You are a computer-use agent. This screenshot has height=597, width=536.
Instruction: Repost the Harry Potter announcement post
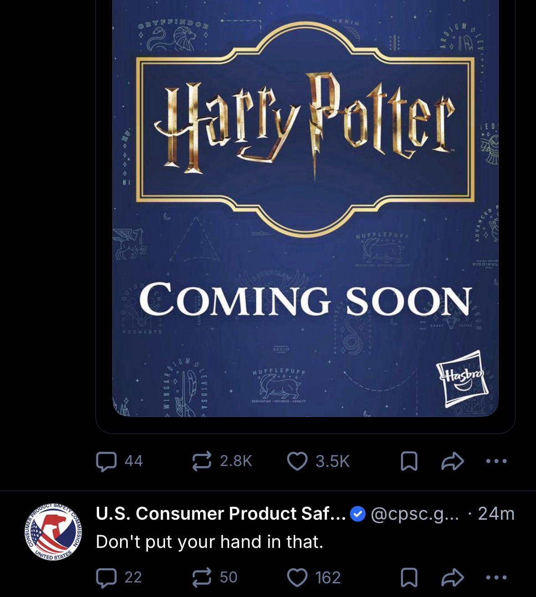[x=221, y=461]
